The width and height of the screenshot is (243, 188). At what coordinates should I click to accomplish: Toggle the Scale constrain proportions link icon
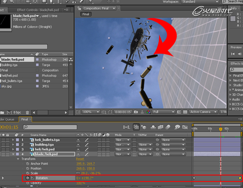pos(78,173)
